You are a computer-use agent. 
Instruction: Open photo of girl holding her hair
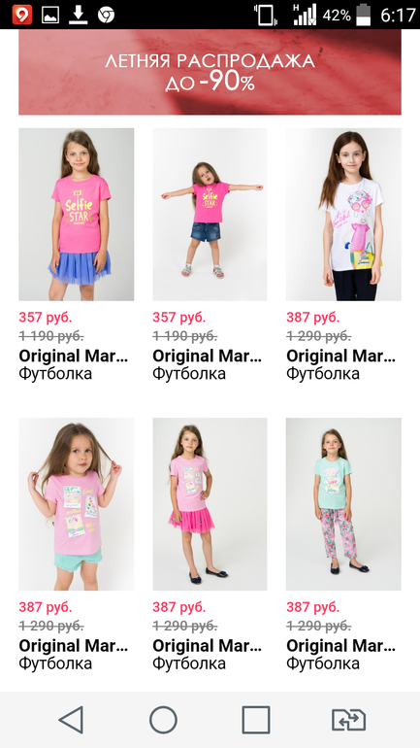click(77, 504)
